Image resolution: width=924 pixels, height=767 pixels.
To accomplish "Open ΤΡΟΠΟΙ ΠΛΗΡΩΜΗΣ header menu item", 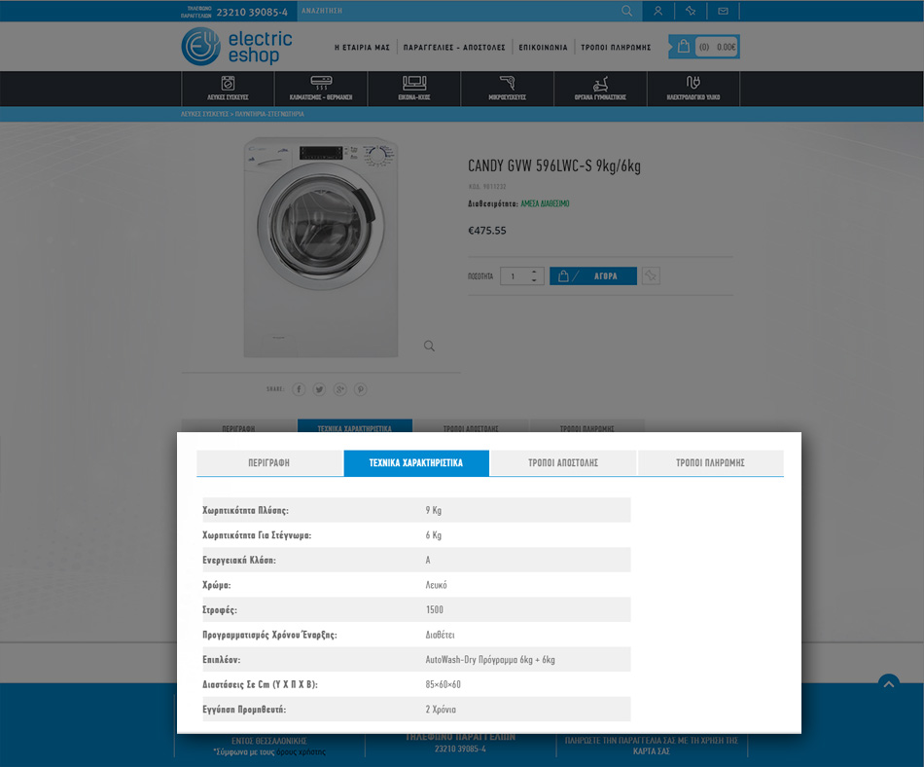I will [x=616, y=47].
